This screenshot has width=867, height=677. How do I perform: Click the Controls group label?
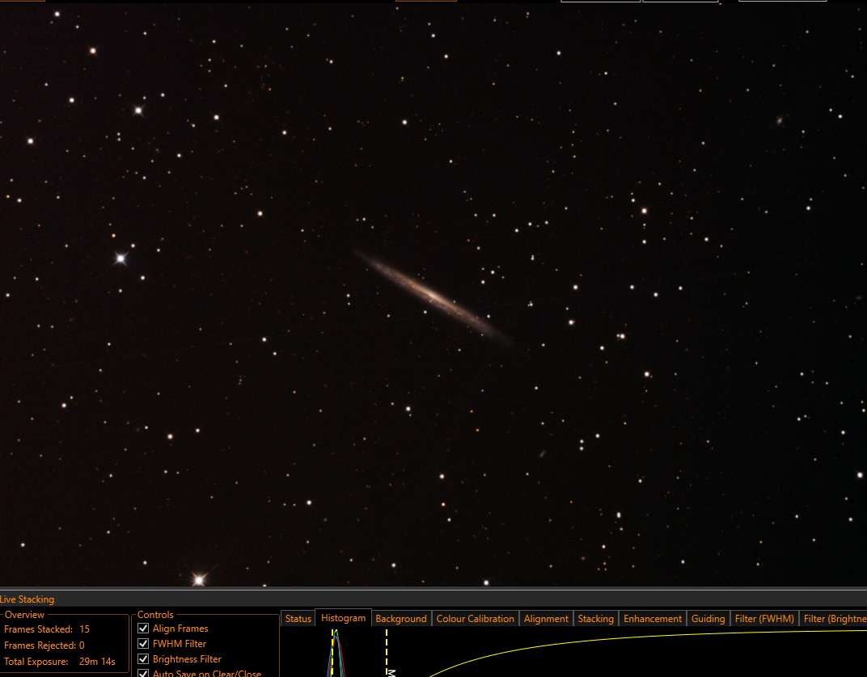155,615
